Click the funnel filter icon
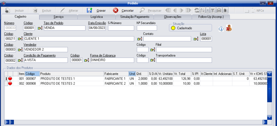Screen dimensions: 277x126 click(x=213, y=11)
